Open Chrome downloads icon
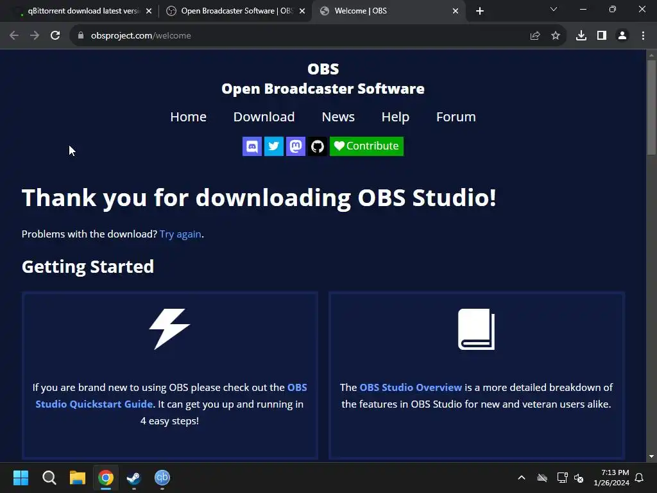 pos(581,36)
